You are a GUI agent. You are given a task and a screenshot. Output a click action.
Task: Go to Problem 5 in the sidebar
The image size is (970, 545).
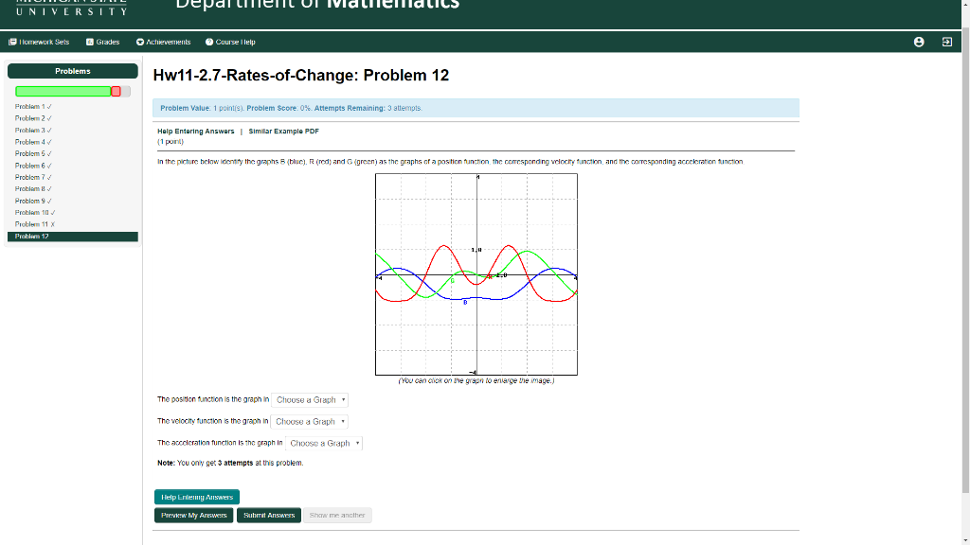pos(33,154)
